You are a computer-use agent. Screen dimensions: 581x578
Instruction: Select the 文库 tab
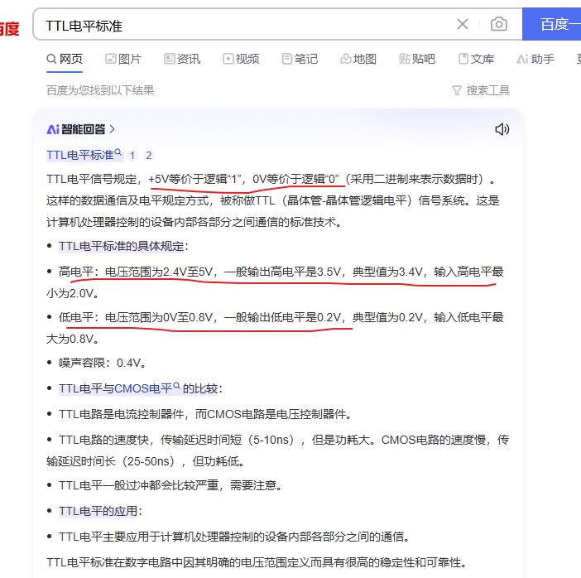point(476,59)
